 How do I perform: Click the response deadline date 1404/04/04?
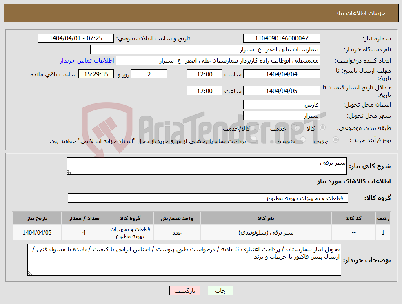[282, 74]
